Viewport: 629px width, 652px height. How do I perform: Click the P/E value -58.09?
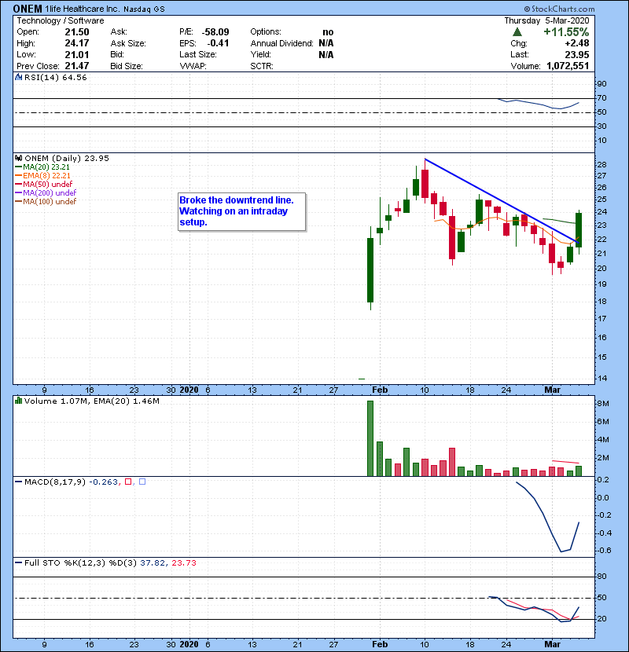point(215,32)
